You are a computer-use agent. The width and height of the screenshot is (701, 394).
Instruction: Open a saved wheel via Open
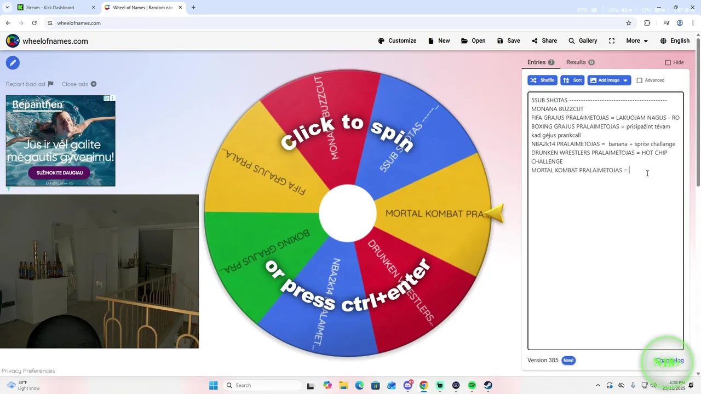click(473, 41)
